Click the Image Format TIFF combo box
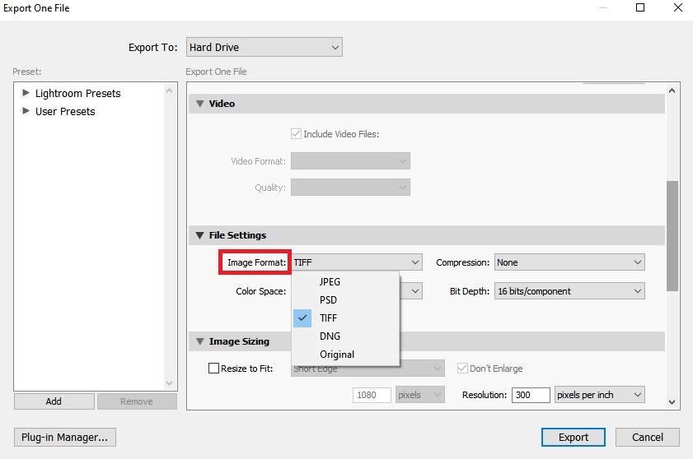The width and height of the screenshot is (693, 459). [x=356, y=262]
